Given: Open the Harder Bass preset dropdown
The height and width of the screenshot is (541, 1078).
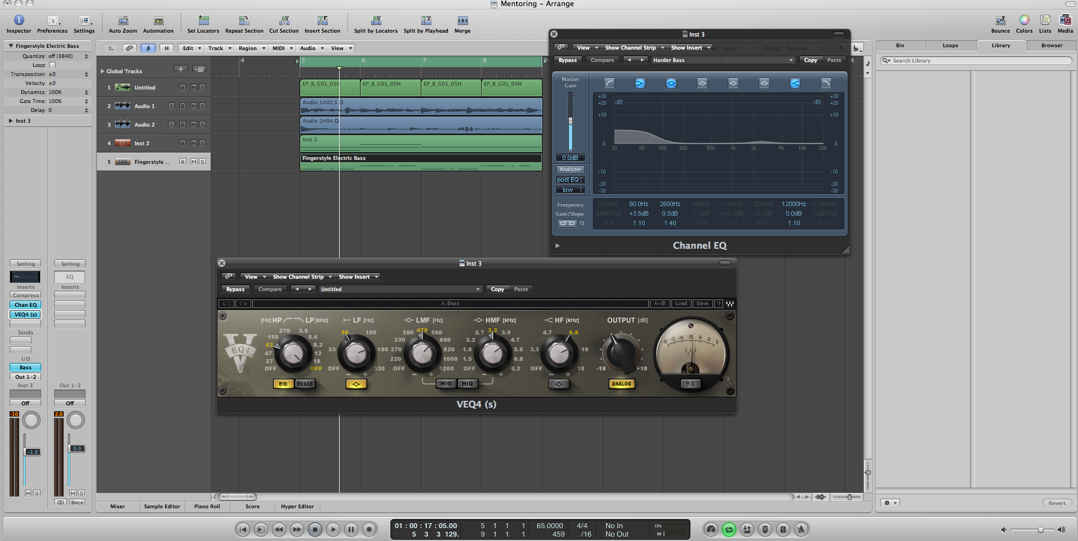Looking at the screenshot, I should [723, 60].
